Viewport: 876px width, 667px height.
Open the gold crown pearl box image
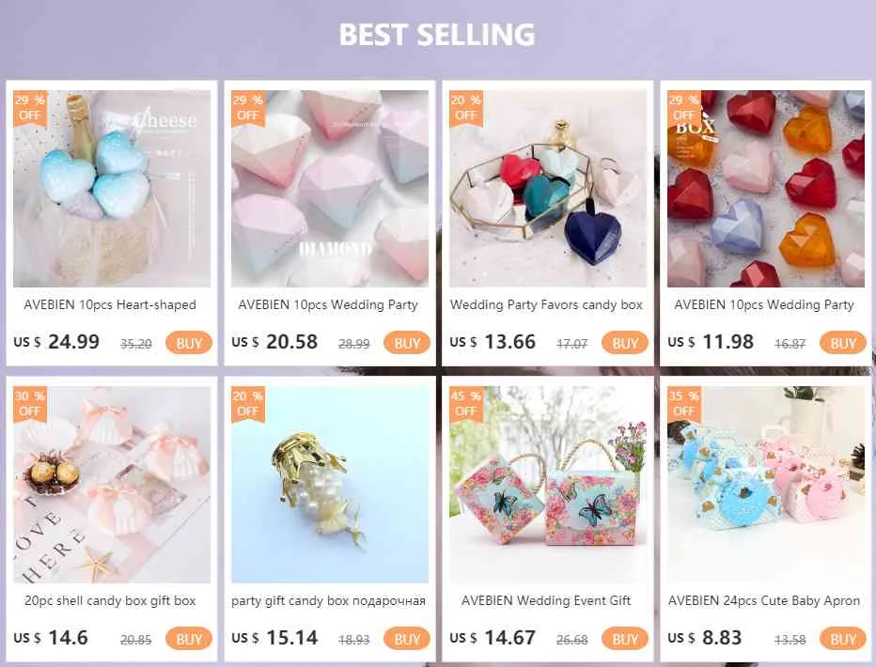(330, 485)
